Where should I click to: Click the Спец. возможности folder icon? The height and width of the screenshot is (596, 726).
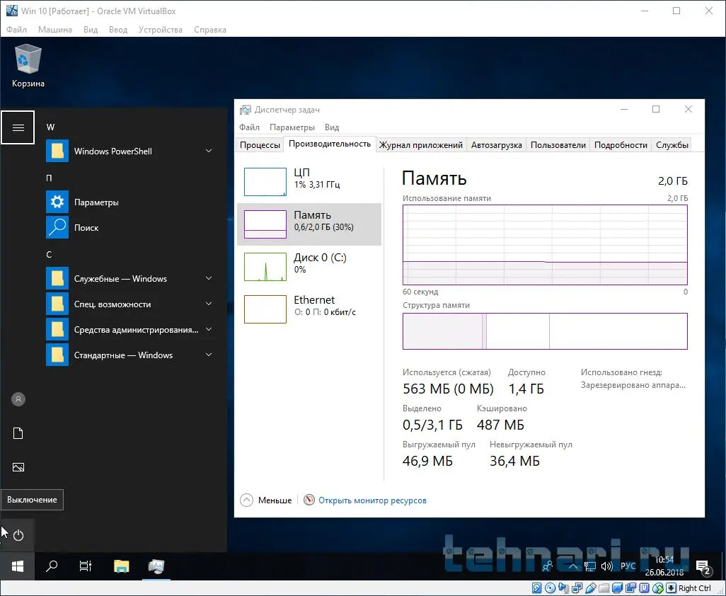[57, 304]
